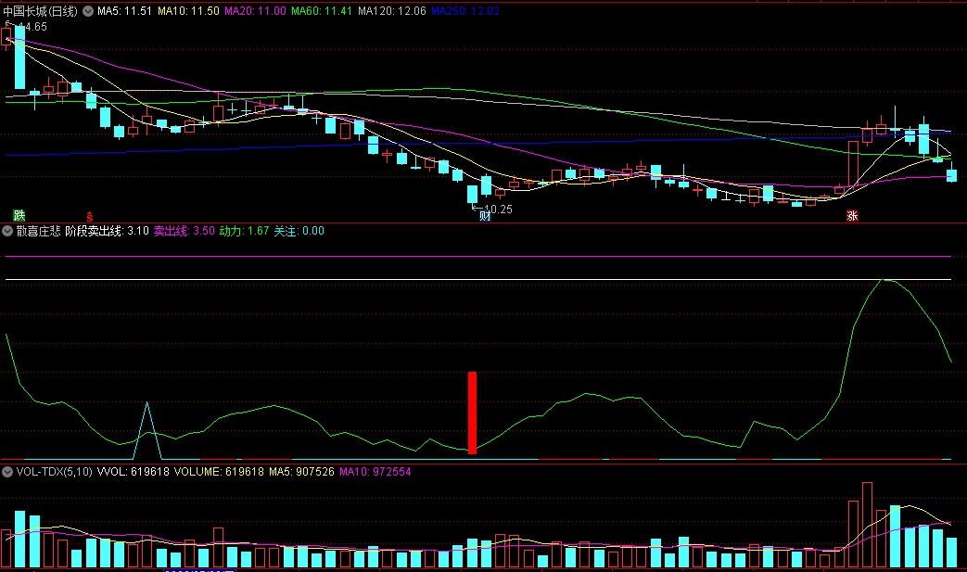The width and height of the screenshot is (967, 572).
Task: Select the 中国长城(日线) chart title
Action: (x=41, y=11)
